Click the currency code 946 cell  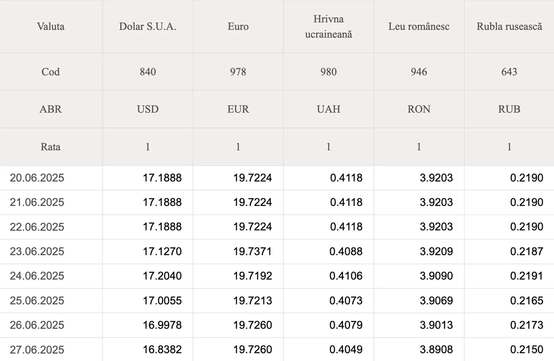[x=419, y=72]
